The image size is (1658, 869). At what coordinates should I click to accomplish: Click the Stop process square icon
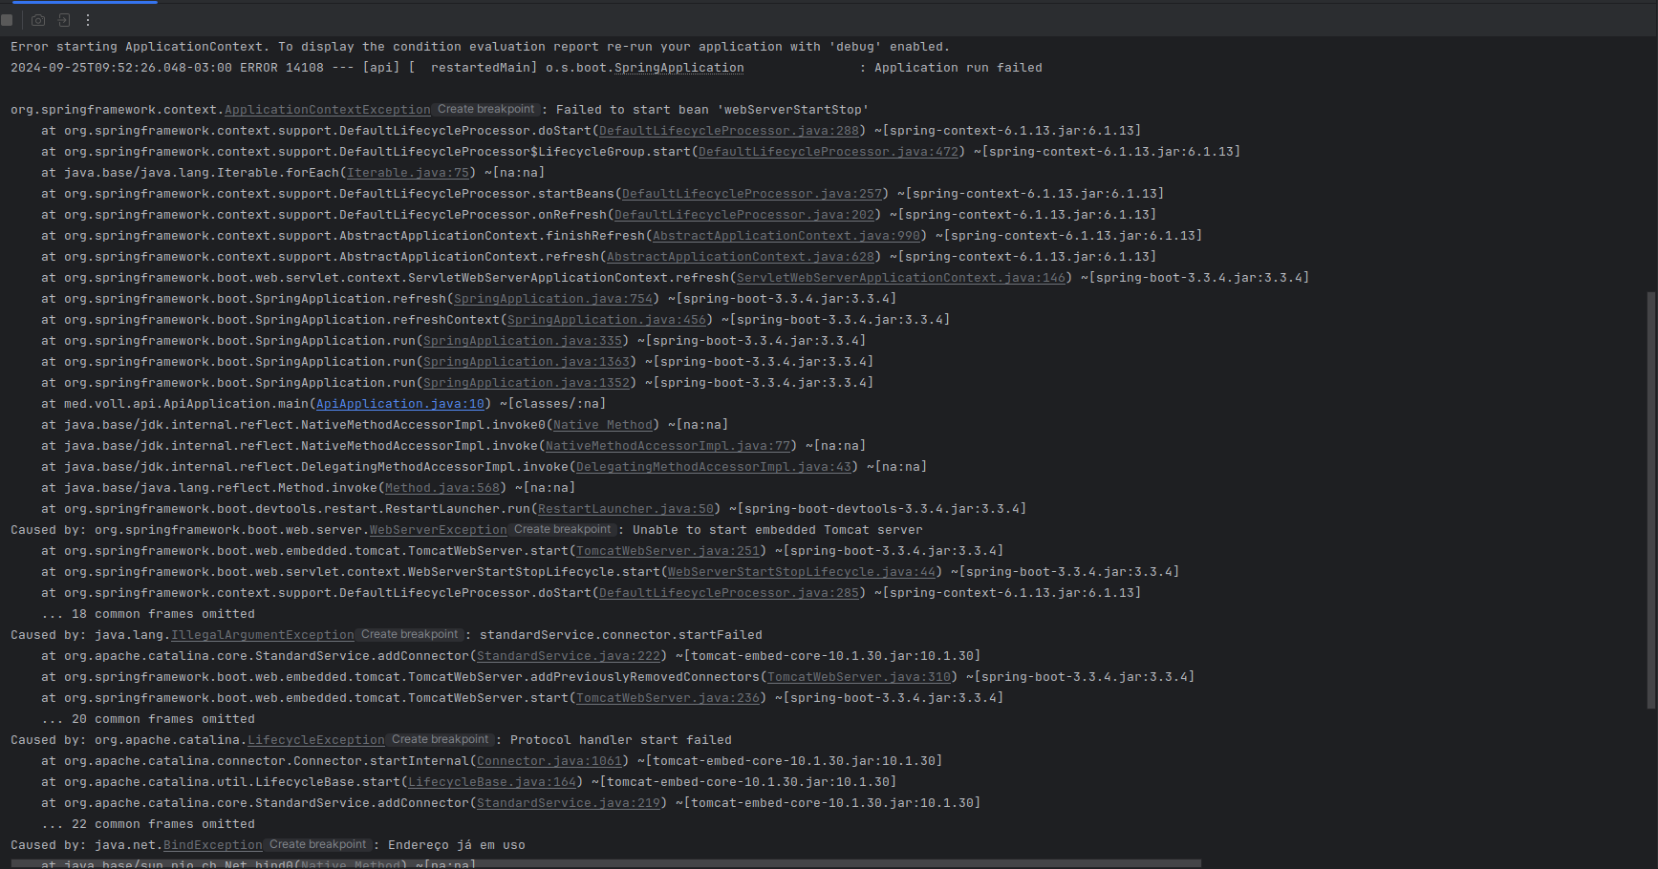(x=7, y=20)
